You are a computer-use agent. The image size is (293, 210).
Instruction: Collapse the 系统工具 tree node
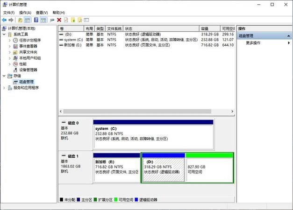tap(5, 35)
